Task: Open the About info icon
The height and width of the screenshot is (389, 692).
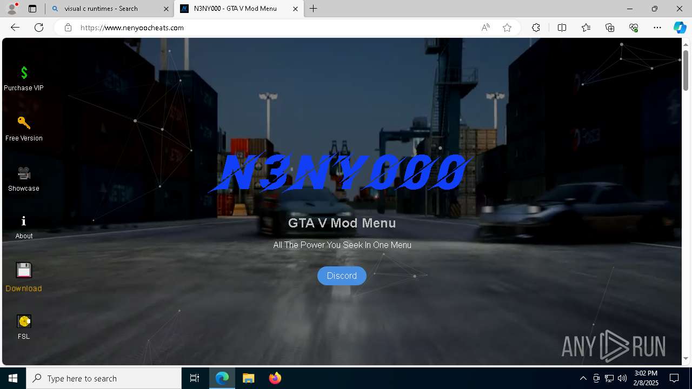Action: (24, 221)
